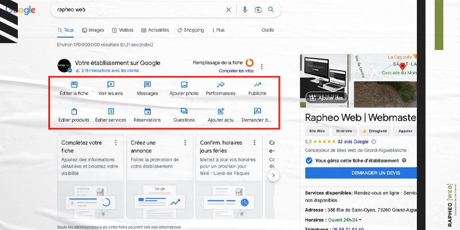The width and height of the screenshot is (460, 230).
Task: Open the three-dot menu beside Remplissage de la fiche
Action: tap(262, 67)
